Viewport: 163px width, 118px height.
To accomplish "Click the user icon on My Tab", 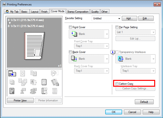I will click(x=7, y=12).
